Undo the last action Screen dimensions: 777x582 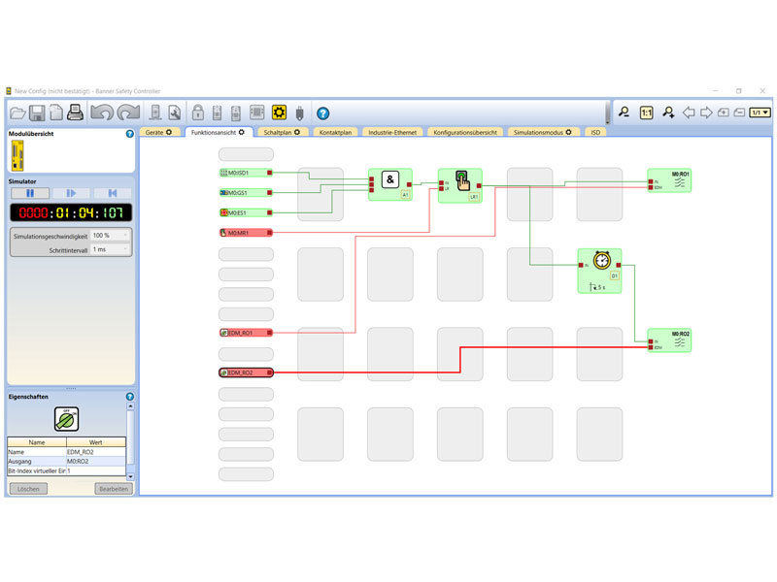tap(102, 113)
